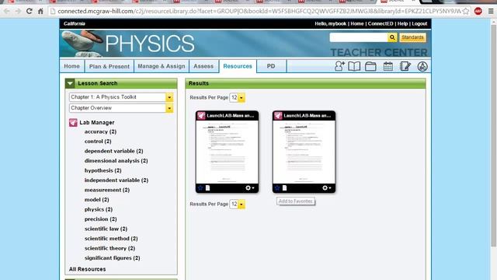497x280 pixels.
Task: Filter by measurement (2)
Action: (x=107, y=190)
